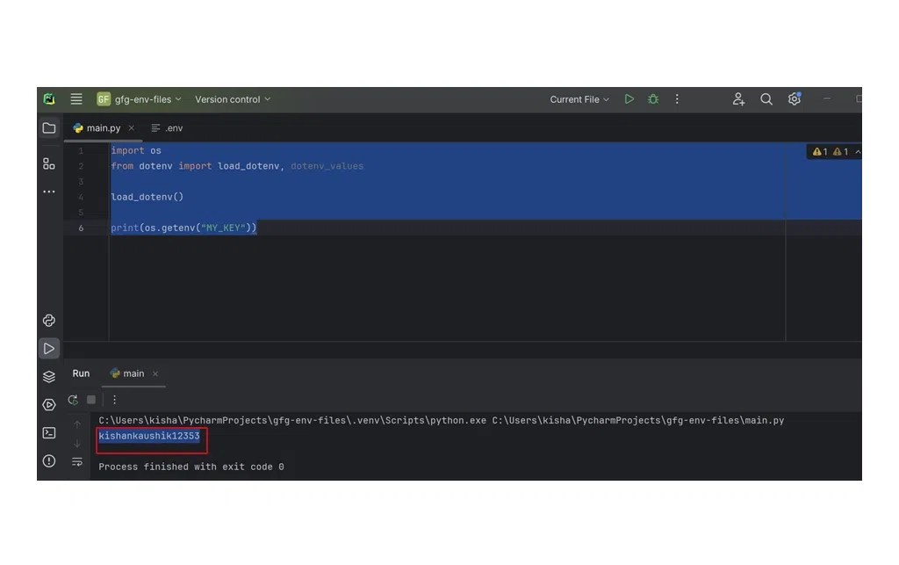
Task: Run the script with the green Run icon
Action: coord(629,98)
